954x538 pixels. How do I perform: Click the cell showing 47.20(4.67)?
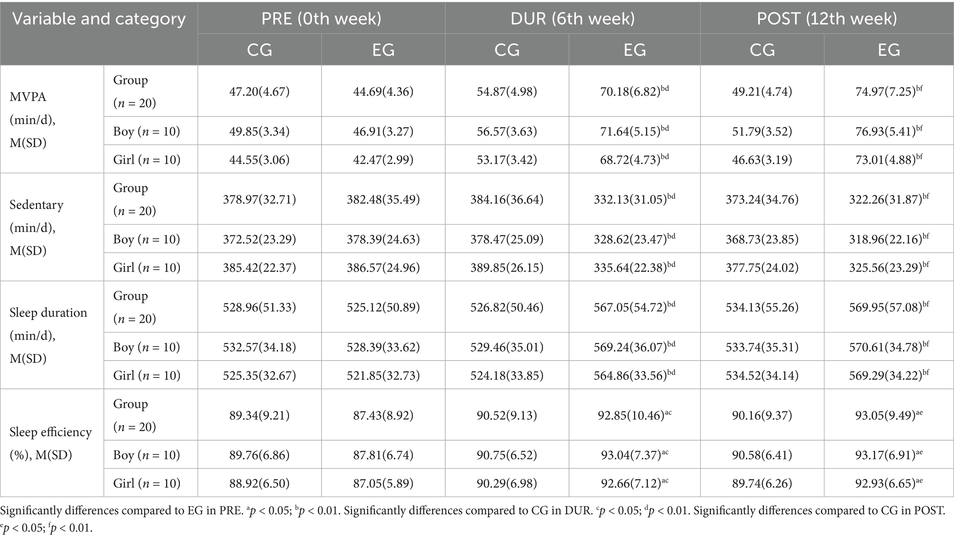click(259, 91)
